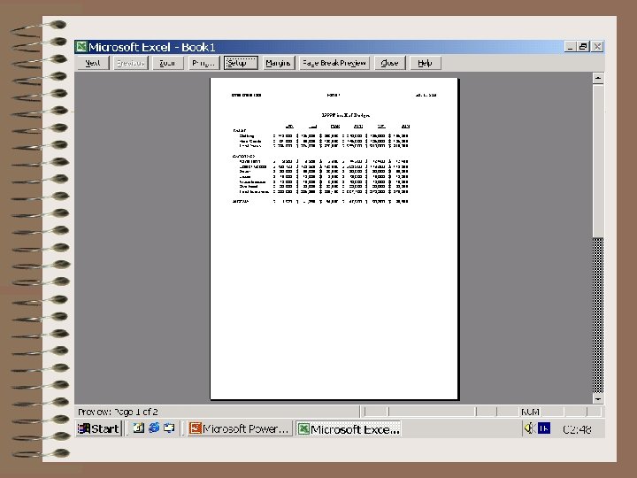Screen dimensions: 637x478
Task: Open the Windows Start menu
Action: pos(99,428)
